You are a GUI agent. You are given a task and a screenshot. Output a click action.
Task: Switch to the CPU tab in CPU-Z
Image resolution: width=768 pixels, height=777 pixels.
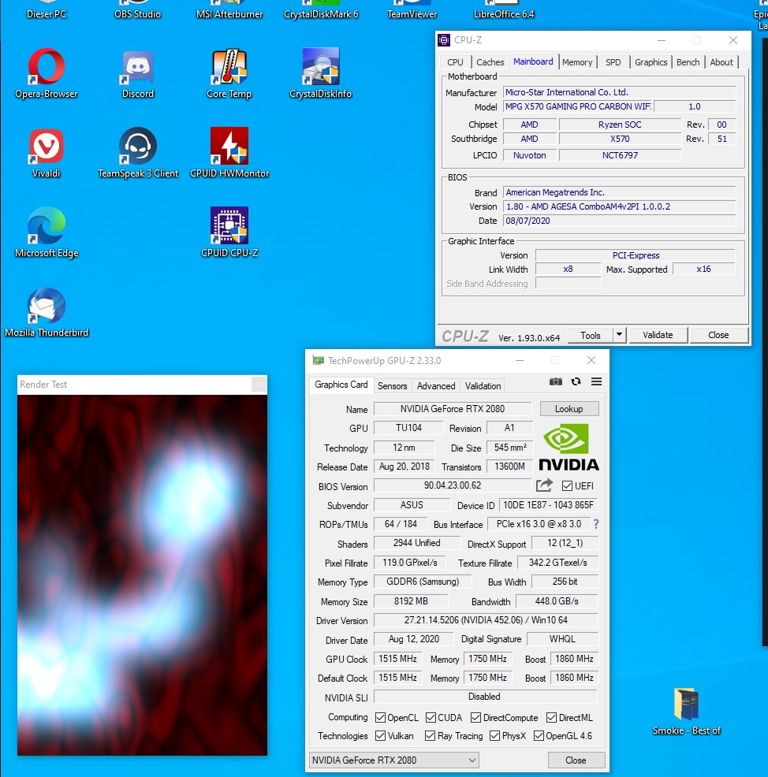(455, 62)
